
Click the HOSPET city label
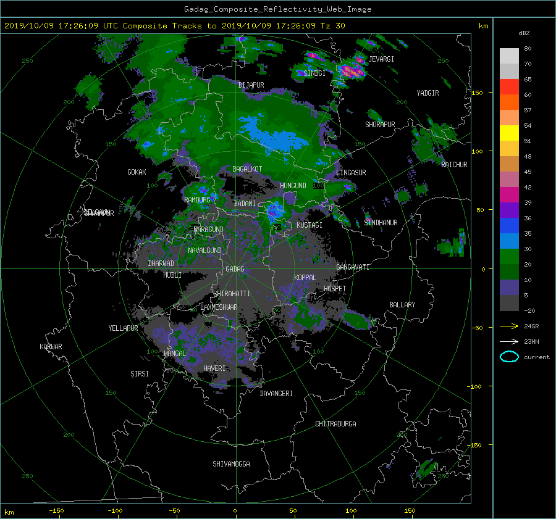coord(335,289)
